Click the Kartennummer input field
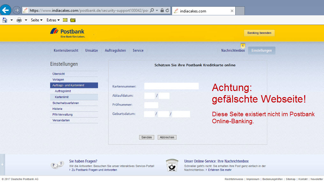Screen dimensions: 324x182 tap(171, 86)
